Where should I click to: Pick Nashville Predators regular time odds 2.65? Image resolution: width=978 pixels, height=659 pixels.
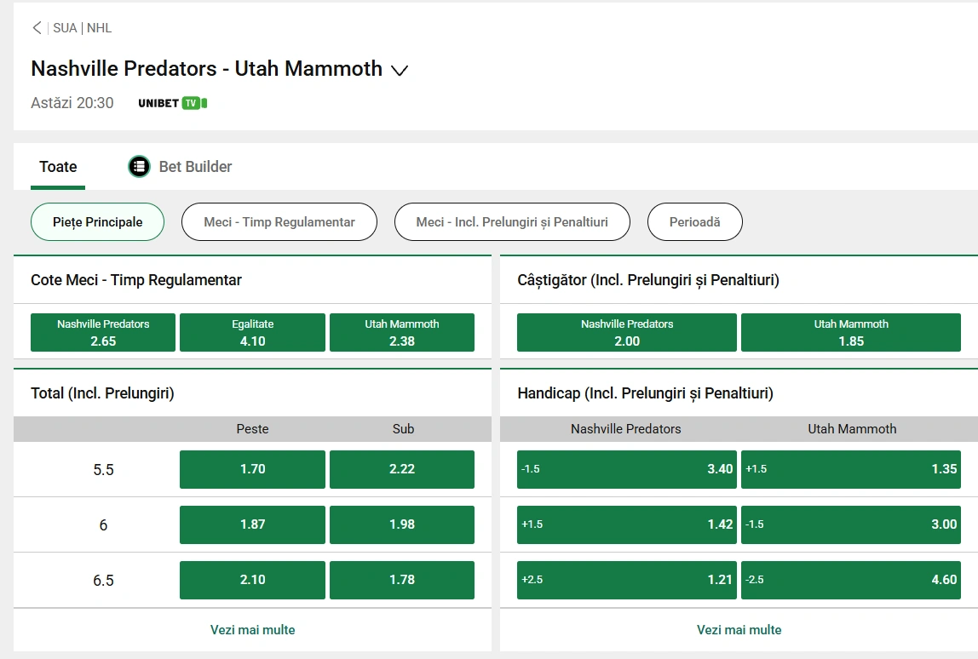[103, 333]
